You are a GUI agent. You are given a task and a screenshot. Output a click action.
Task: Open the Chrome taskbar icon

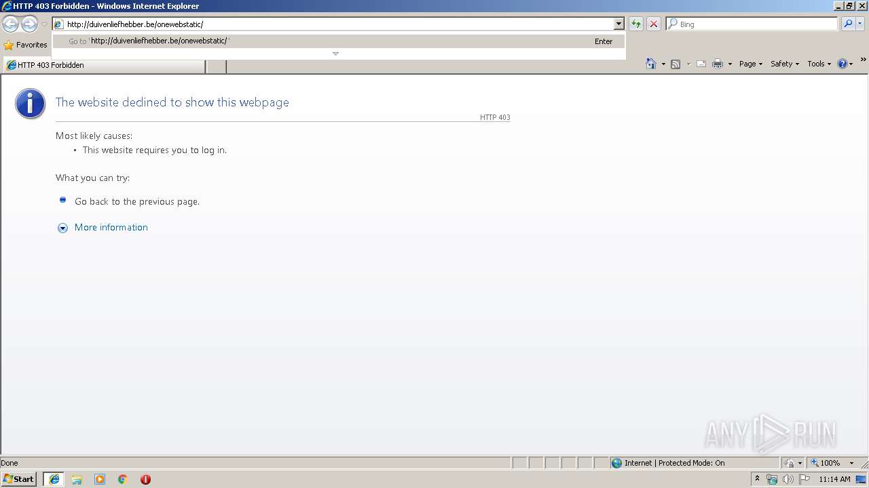pyautogui.click(x=123, y=479)
